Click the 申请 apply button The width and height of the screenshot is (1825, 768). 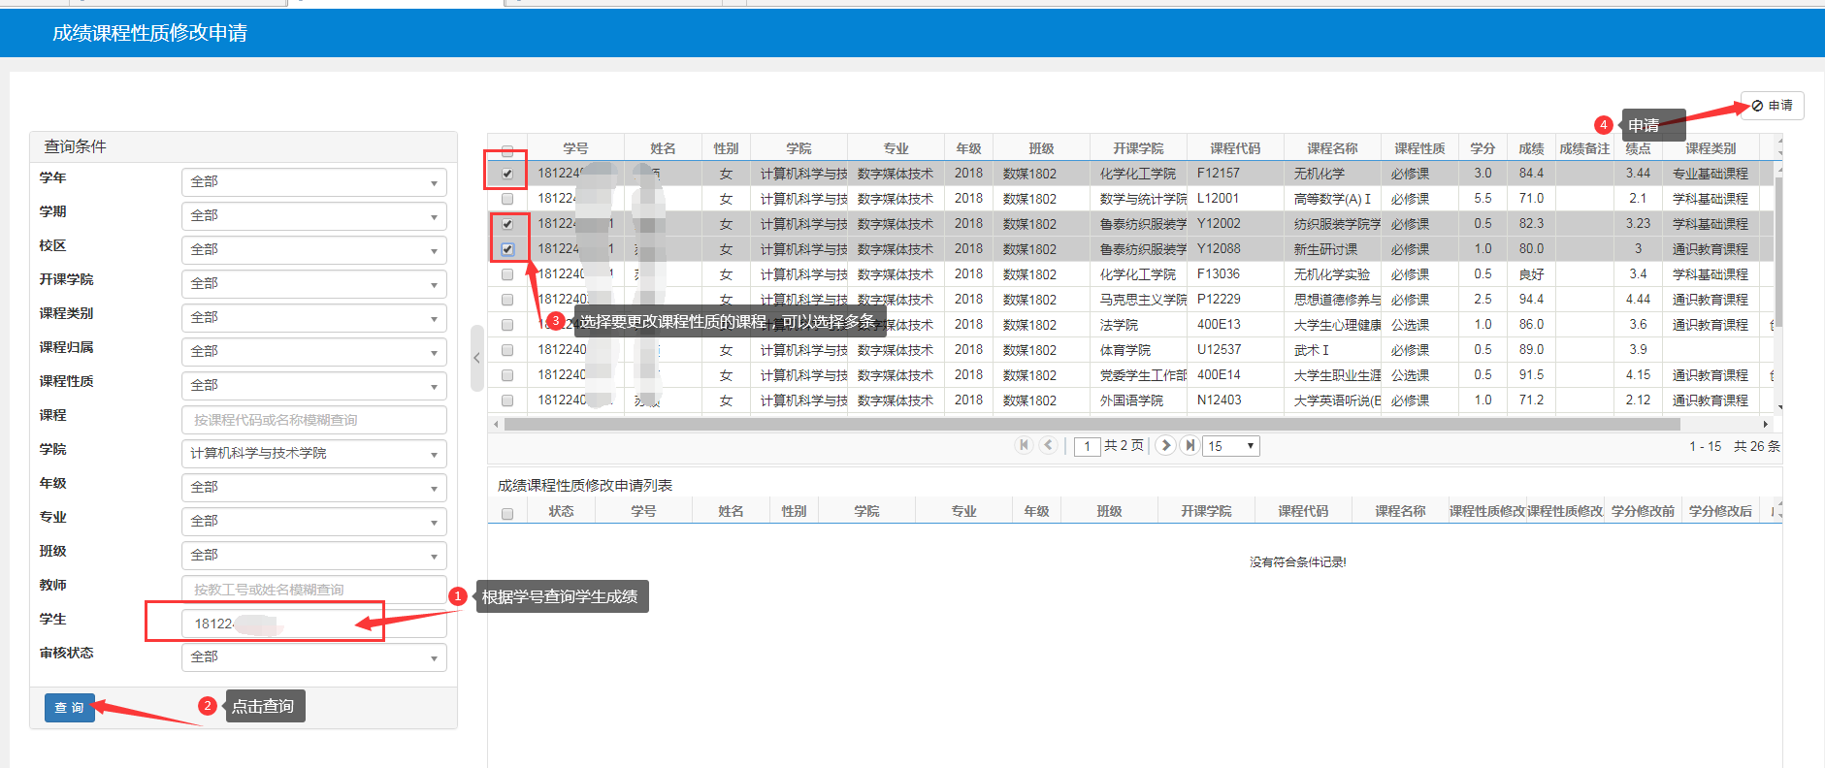[x=1772, y=106]
